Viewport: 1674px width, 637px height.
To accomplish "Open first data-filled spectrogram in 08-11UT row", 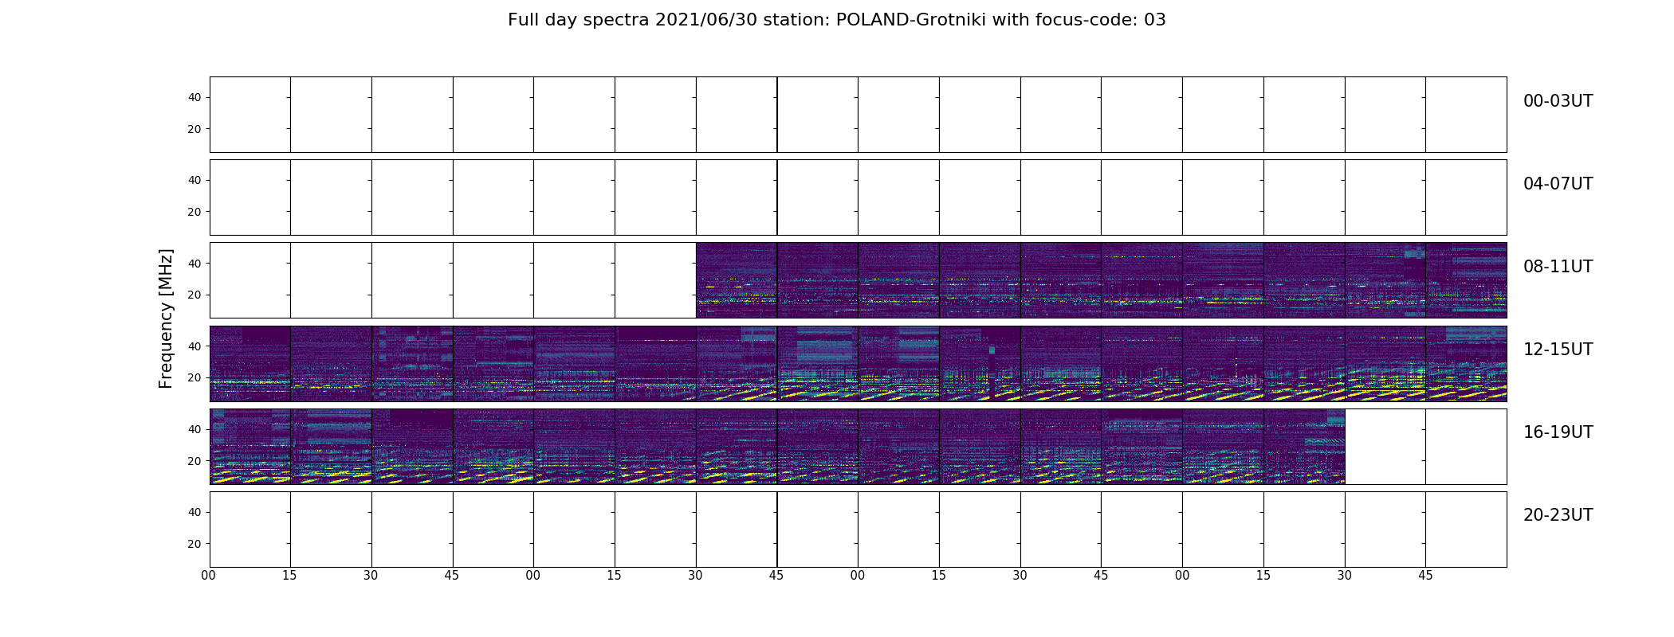I will click(x=737, y=280).
